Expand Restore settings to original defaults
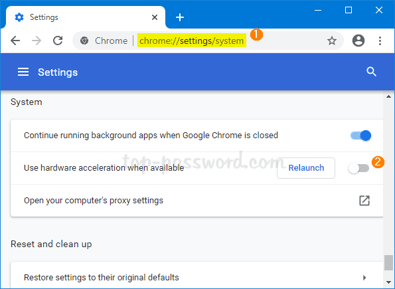This screenshot has height=289, width=395. (x=197, y=278)
